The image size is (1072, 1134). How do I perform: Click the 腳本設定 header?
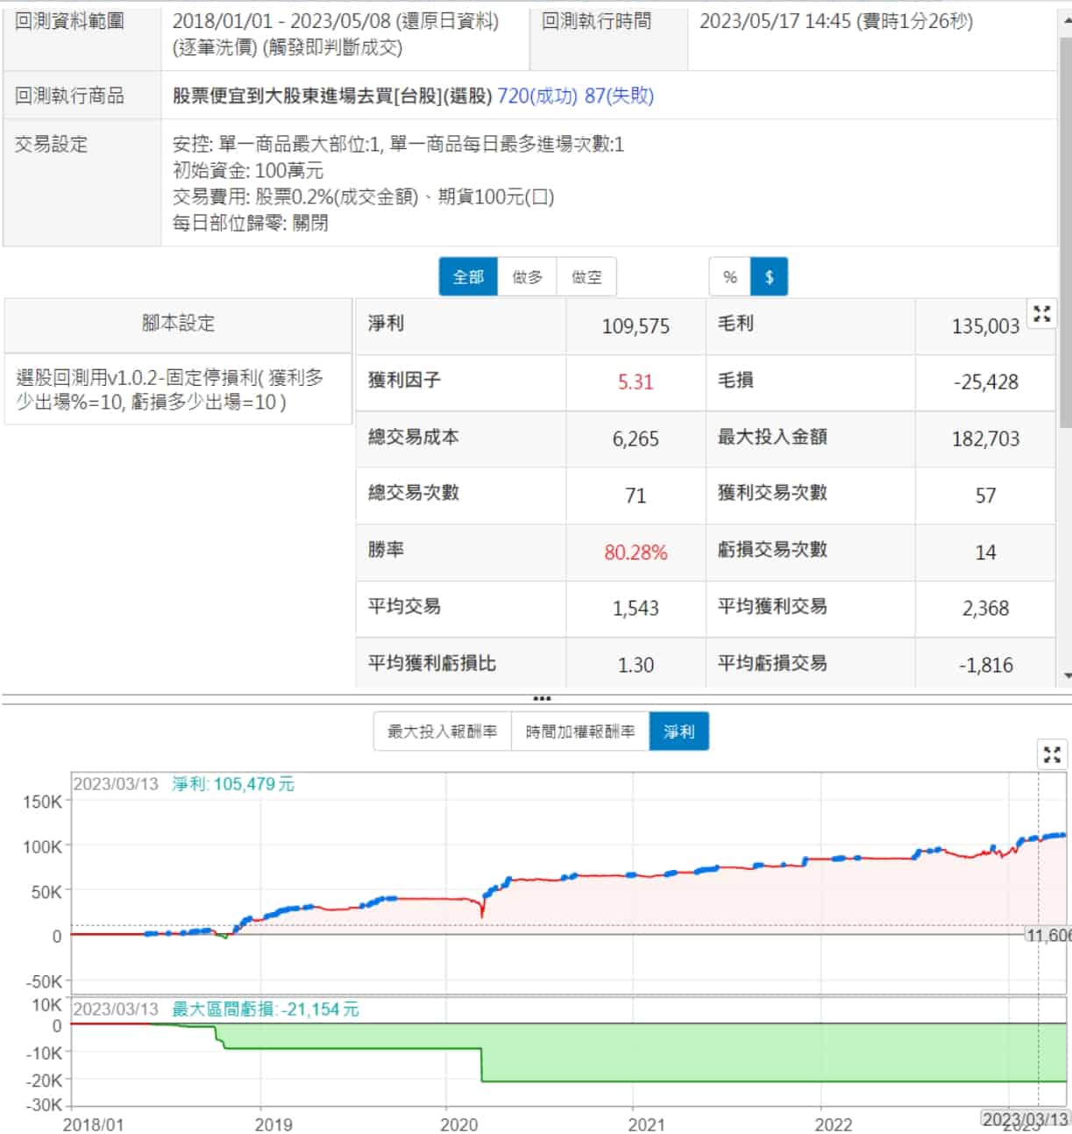tap(178, 324)
